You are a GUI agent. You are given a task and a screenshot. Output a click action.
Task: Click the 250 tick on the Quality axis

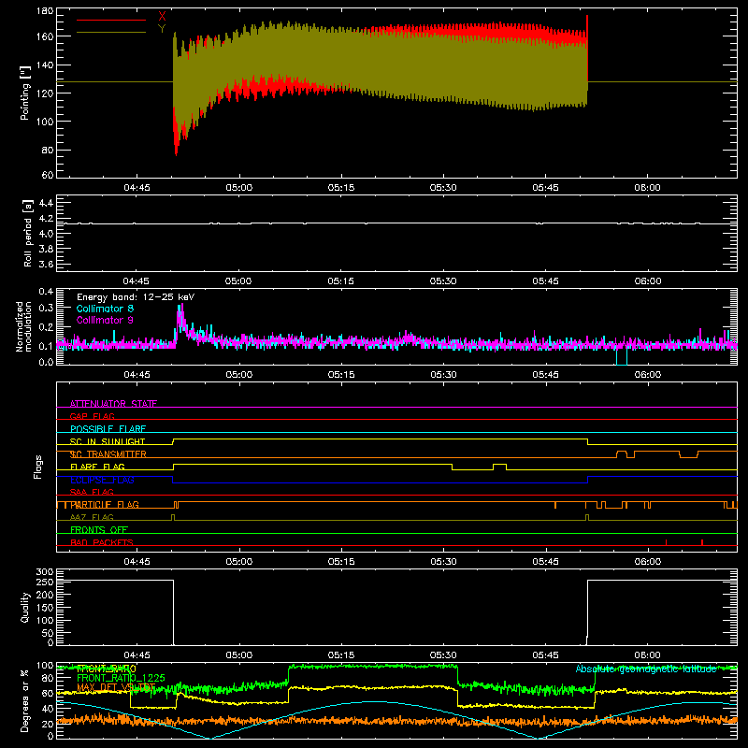45,583
